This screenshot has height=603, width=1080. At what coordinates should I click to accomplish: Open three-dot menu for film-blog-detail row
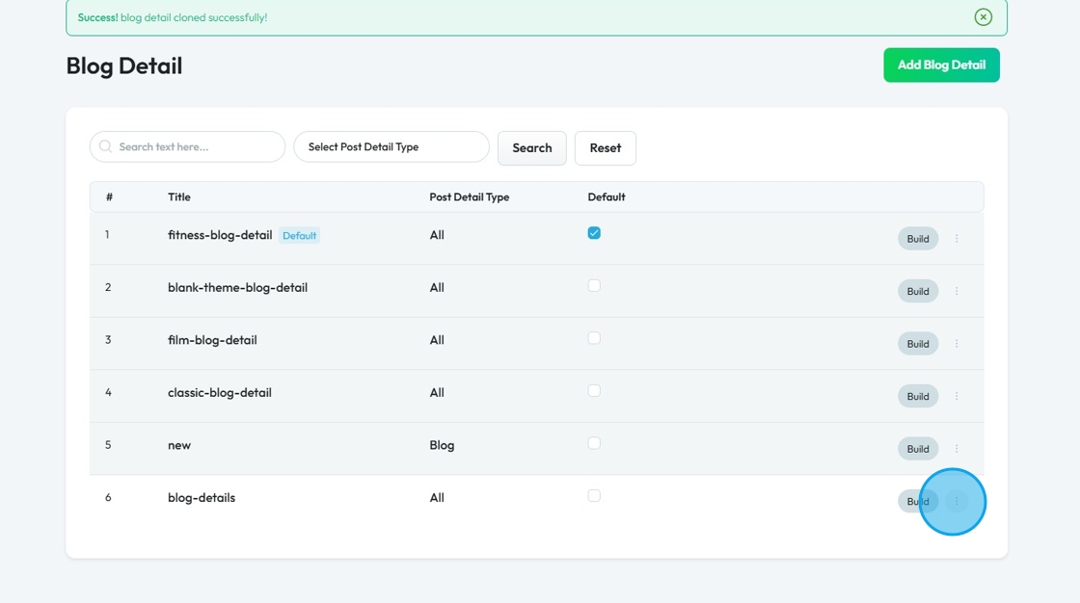click(x=957, y=344)
